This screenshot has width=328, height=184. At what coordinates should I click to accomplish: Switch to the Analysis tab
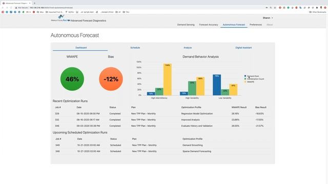(188, 48)
